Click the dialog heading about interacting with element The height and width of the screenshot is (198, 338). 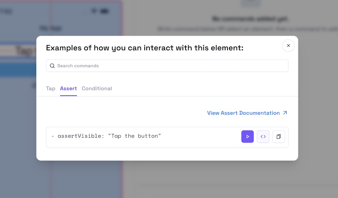(x=145, y=48)
